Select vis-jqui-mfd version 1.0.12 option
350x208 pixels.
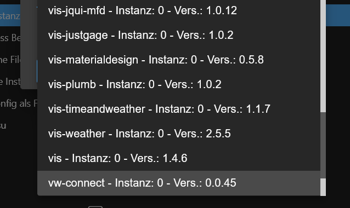179,10
